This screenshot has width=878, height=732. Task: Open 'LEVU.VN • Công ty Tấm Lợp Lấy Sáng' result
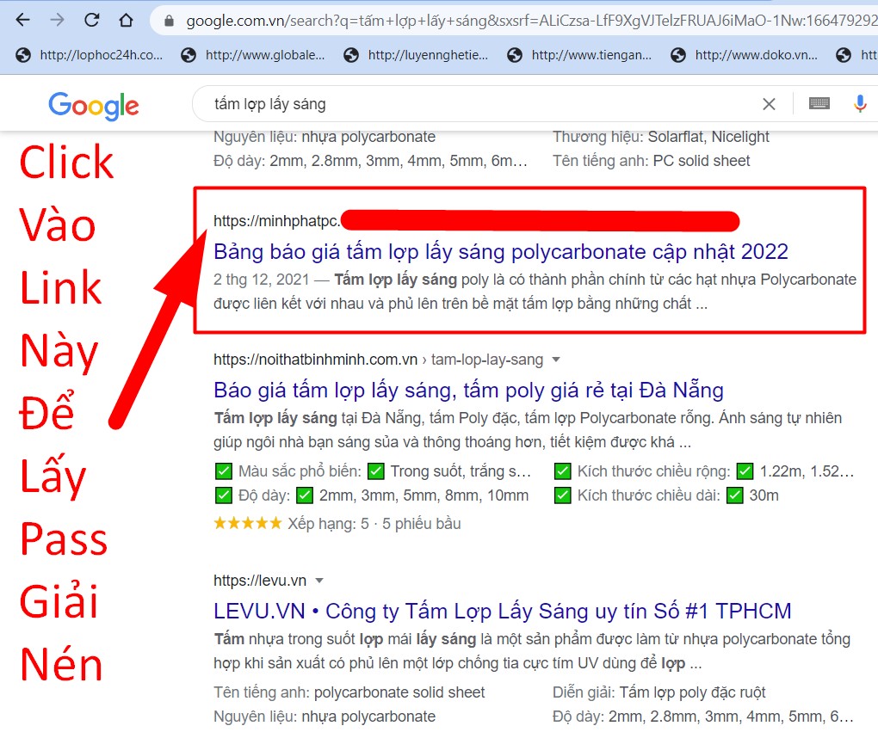(503, 611)
